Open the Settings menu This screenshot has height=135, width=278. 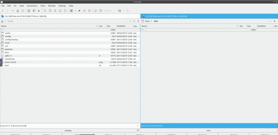point(62,6)
